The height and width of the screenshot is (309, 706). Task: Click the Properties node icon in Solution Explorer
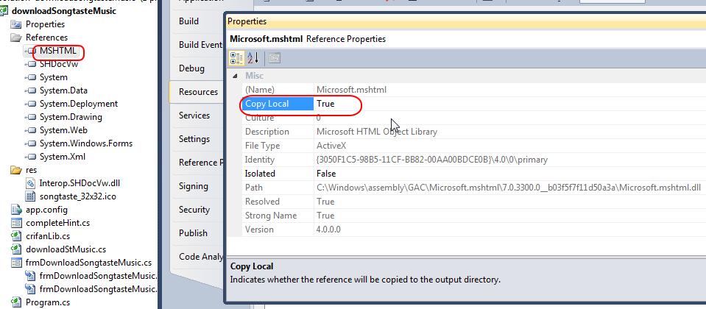click(15, 24)
